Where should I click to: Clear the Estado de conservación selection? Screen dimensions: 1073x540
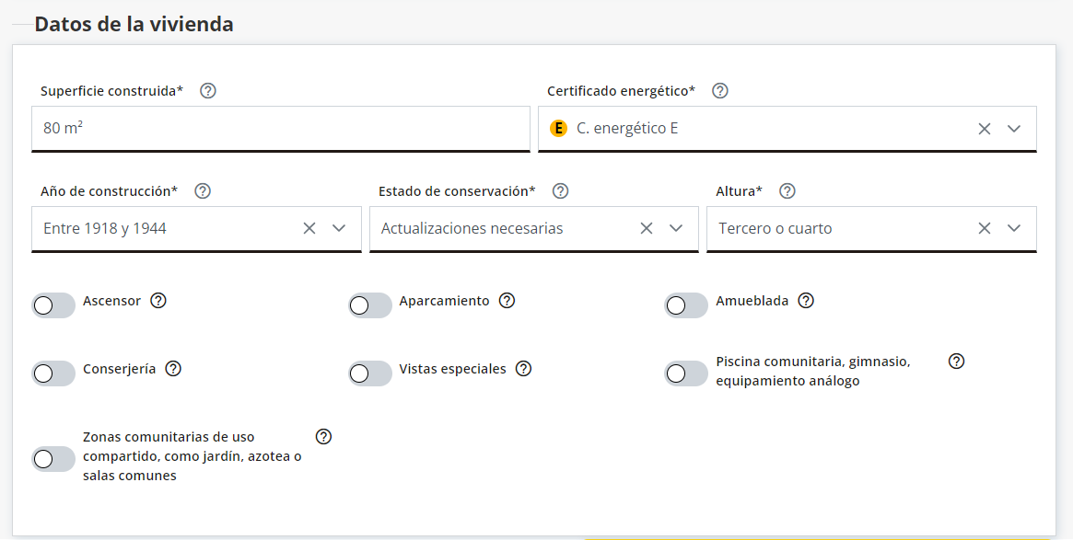[x=647, y=228]
